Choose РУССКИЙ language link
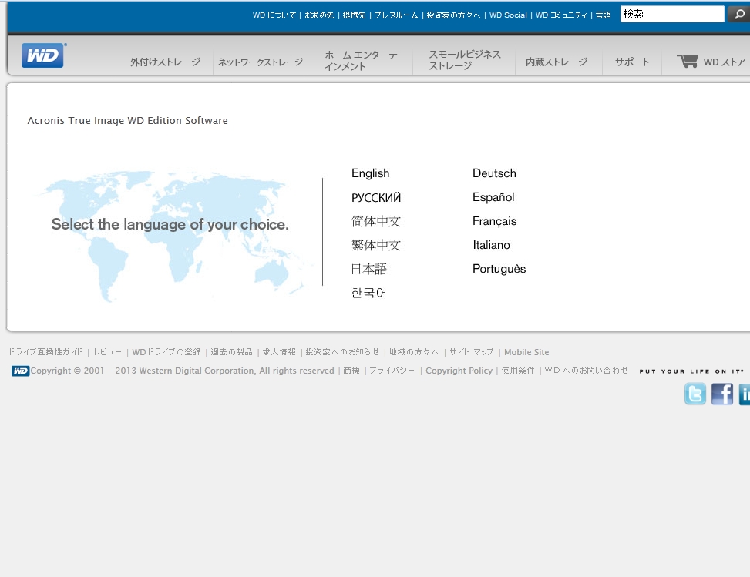This screenshot has height=577, width=750. [376, 198]
